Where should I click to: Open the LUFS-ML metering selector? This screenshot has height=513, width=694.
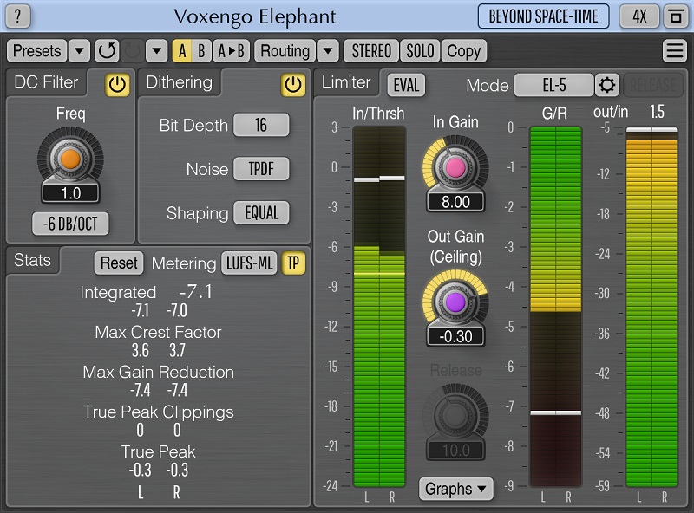pos(249,263)
